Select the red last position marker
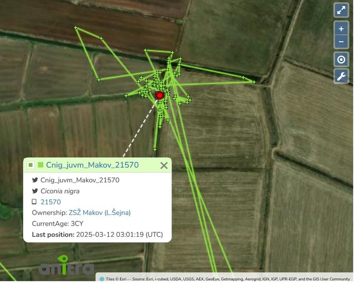Viewport: 355px width, 283px height. (x=160, y=95)
